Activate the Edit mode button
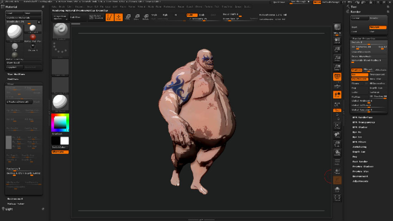 click(109, 17)
